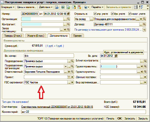
Task: Click magnifier next to supplier debt info
Action: [144, 30]
